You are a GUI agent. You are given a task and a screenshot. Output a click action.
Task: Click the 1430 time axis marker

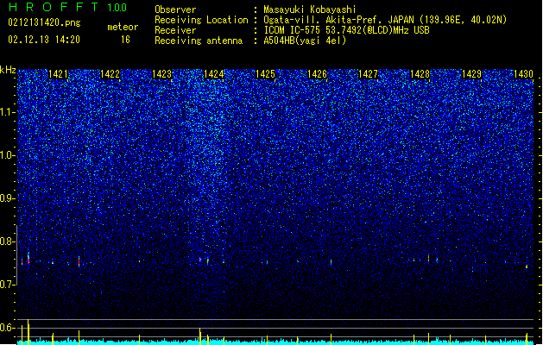pyautogui.click(x=523, y=73)
